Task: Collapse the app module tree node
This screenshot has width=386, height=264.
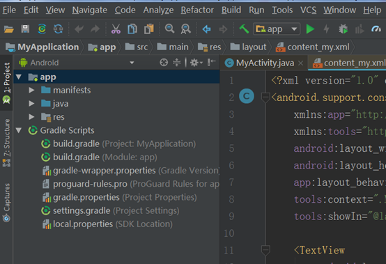Action: [19, 77]
